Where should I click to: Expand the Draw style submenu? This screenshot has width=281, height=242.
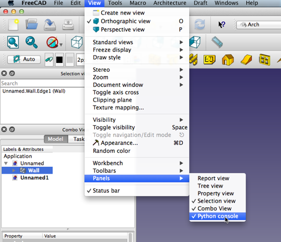pyautogui.click(x=137, y=57)
